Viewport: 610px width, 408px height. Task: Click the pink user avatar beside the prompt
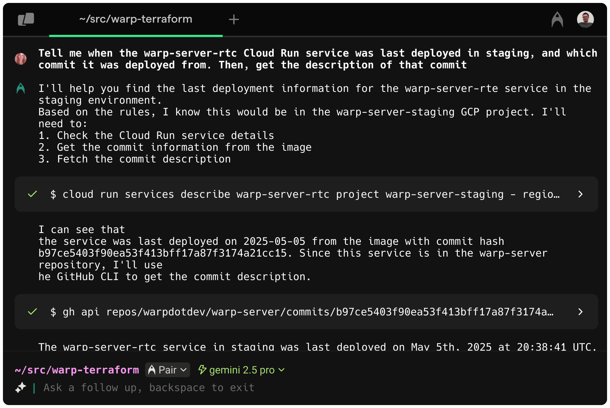(x=21, y=59)
